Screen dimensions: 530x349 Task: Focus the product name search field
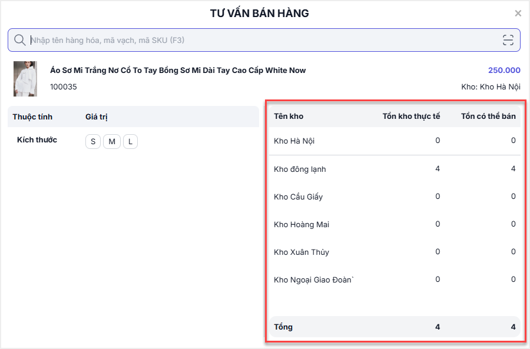[259, 40]
